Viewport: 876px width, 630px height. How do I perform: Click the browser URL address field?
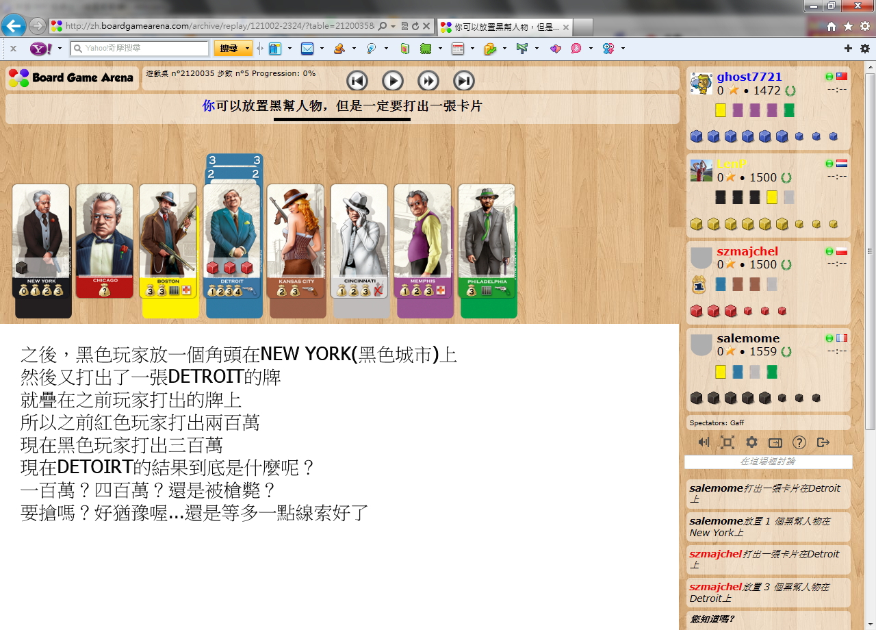coord(220,26)
